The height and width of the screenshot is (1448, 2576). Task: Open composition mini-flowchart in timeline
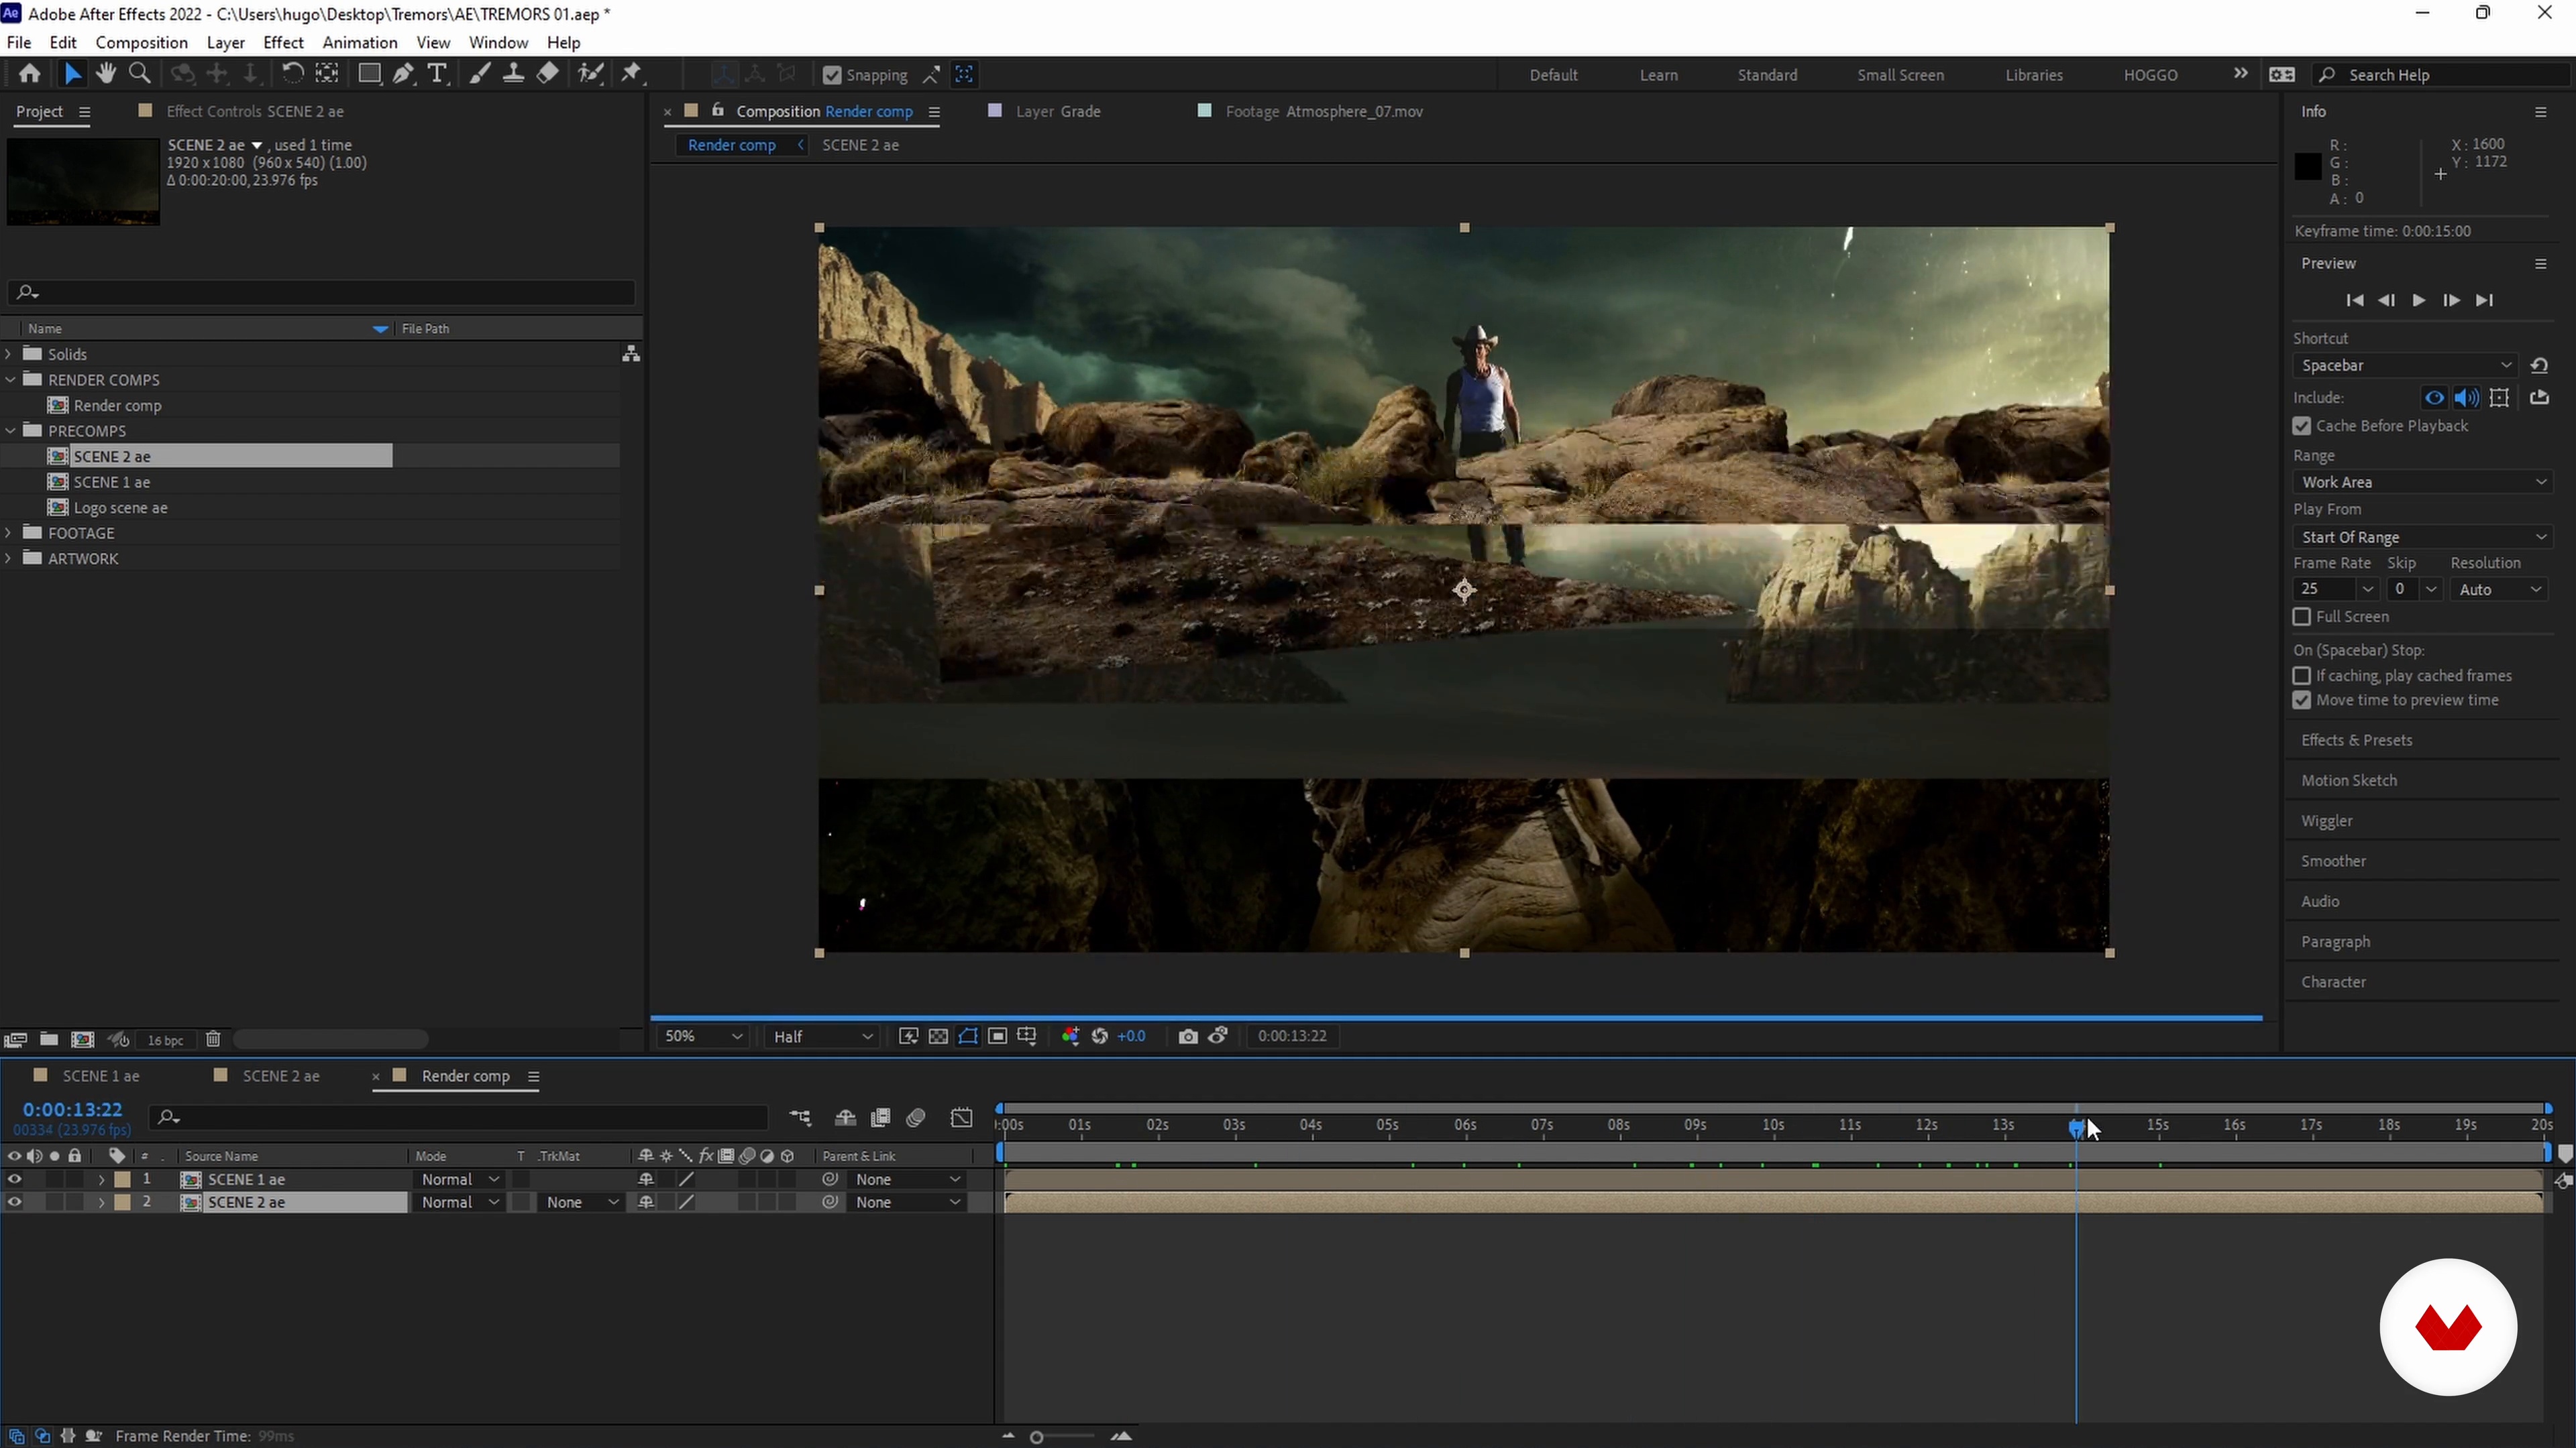(x=800, y=1118)
